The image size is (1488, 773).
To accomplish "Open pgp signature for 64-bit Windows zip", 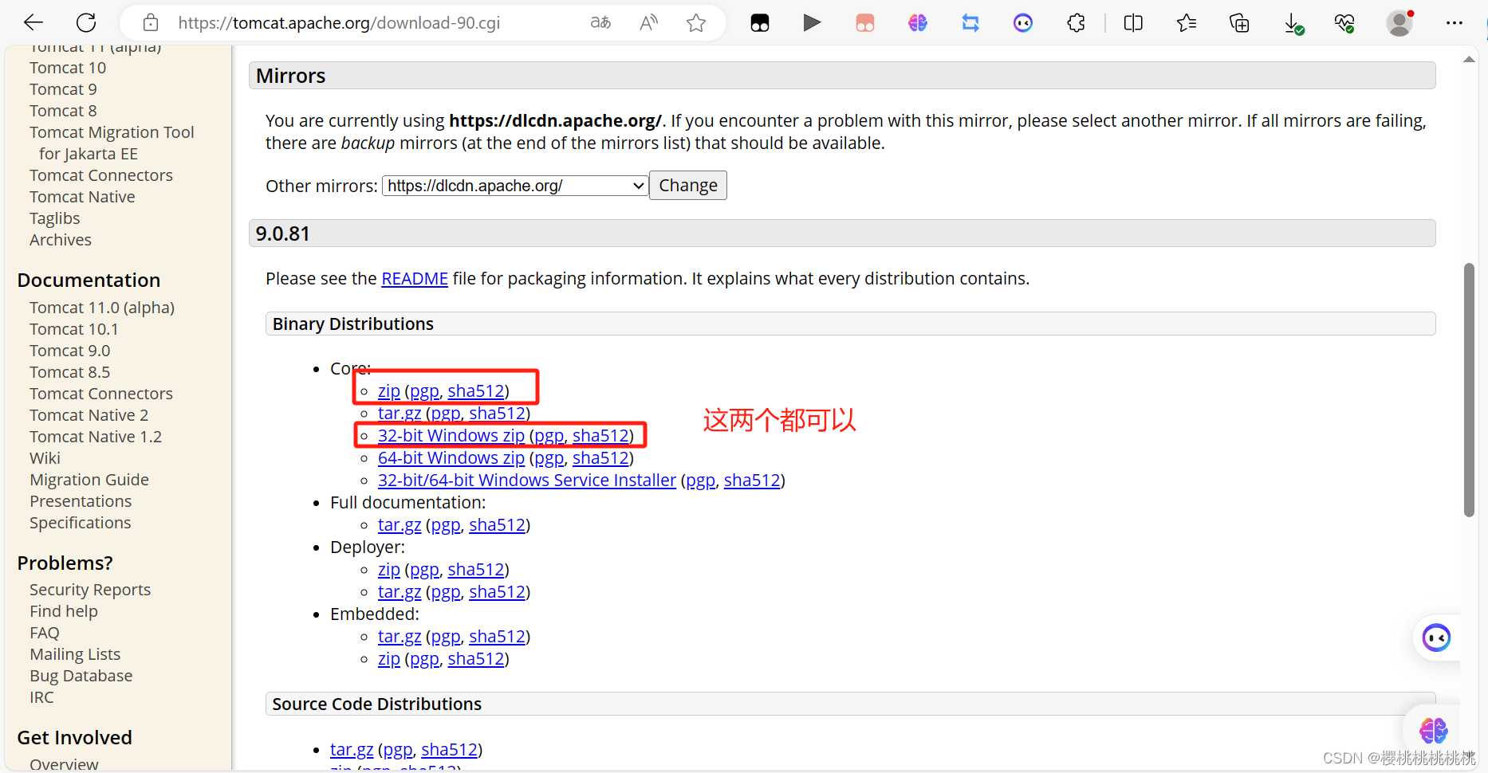I will (549, 458).
